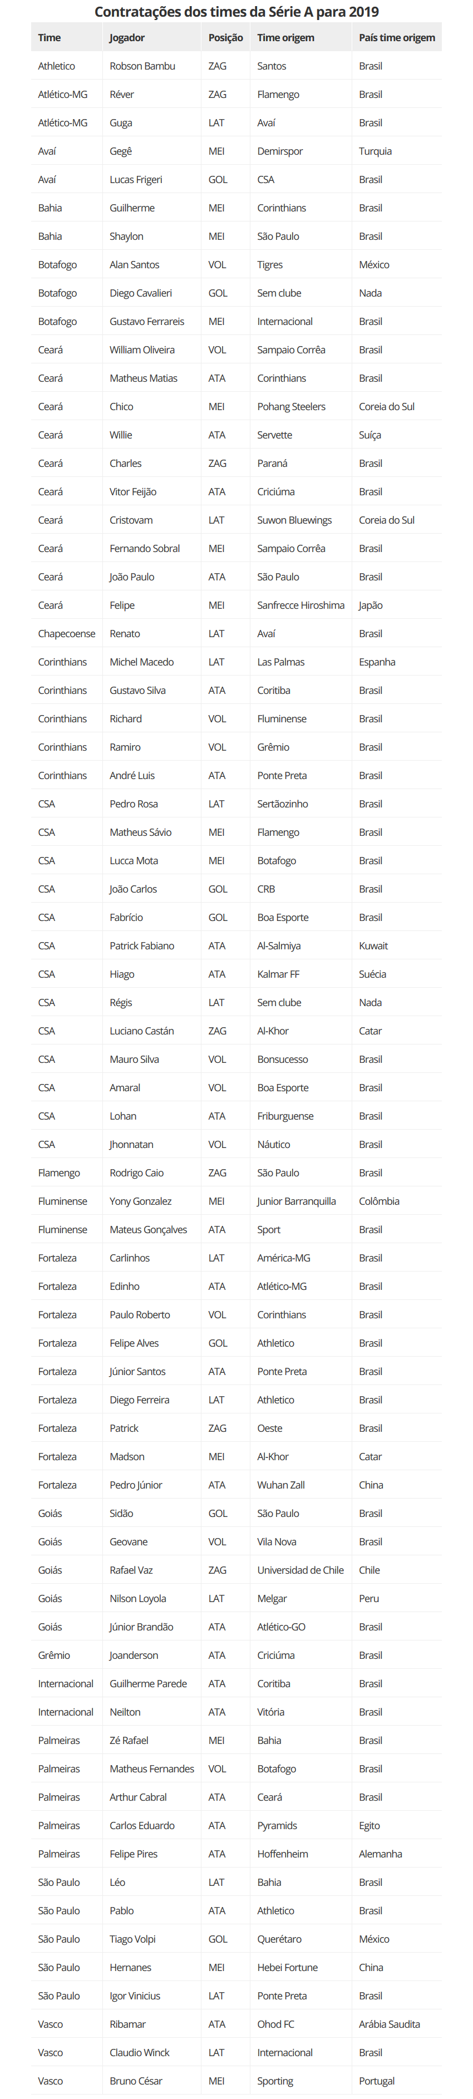473x2099 pixels.
Task: Click the 'Junior Barranquilla' cell
Action: coord(296,1201)
